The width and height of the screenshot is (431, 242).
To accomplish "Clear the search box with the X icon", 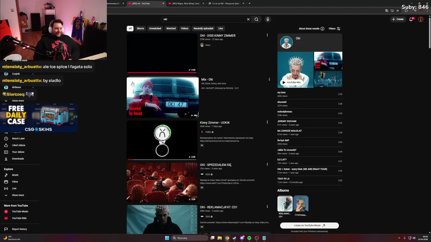I will coord(248,19).
